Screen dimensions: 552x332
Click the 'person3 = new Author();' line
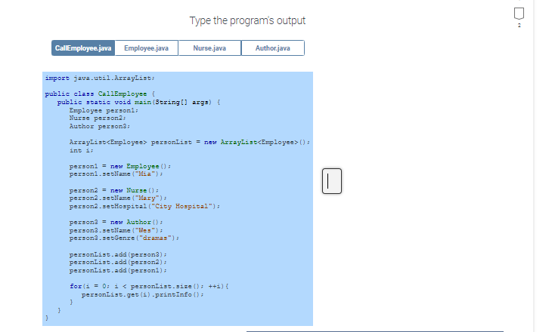[116, 222]
